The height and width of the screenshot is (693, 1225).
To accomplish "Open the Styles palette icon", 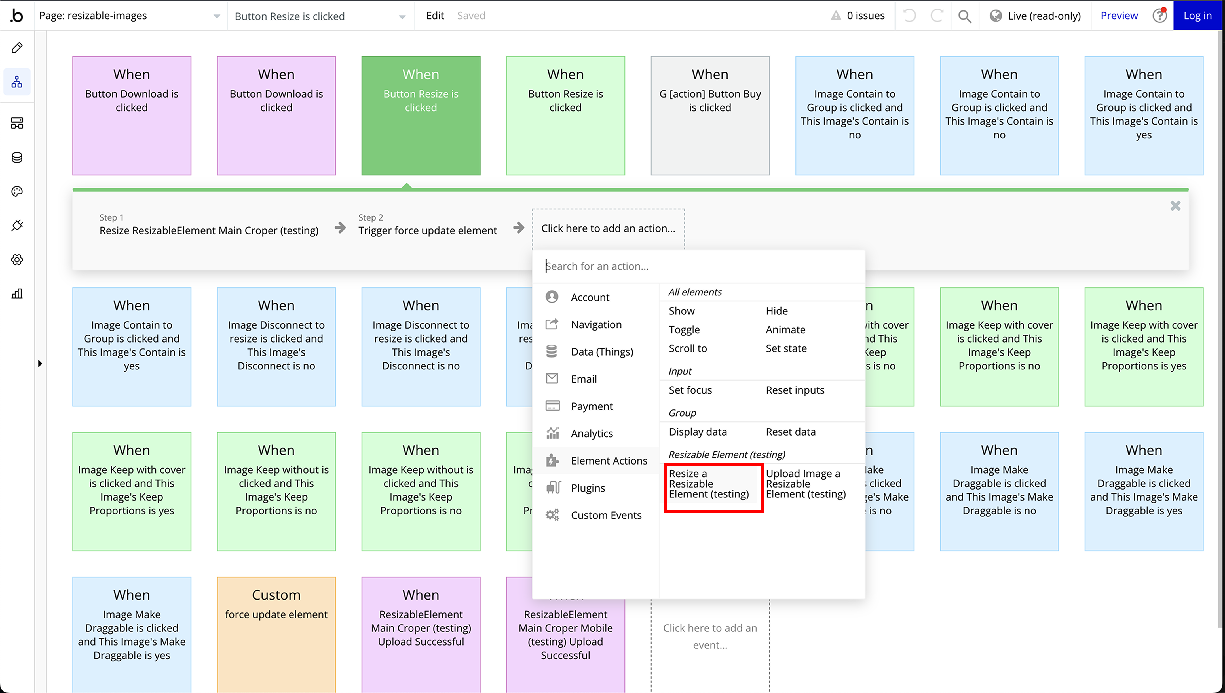I will point(17,191).
